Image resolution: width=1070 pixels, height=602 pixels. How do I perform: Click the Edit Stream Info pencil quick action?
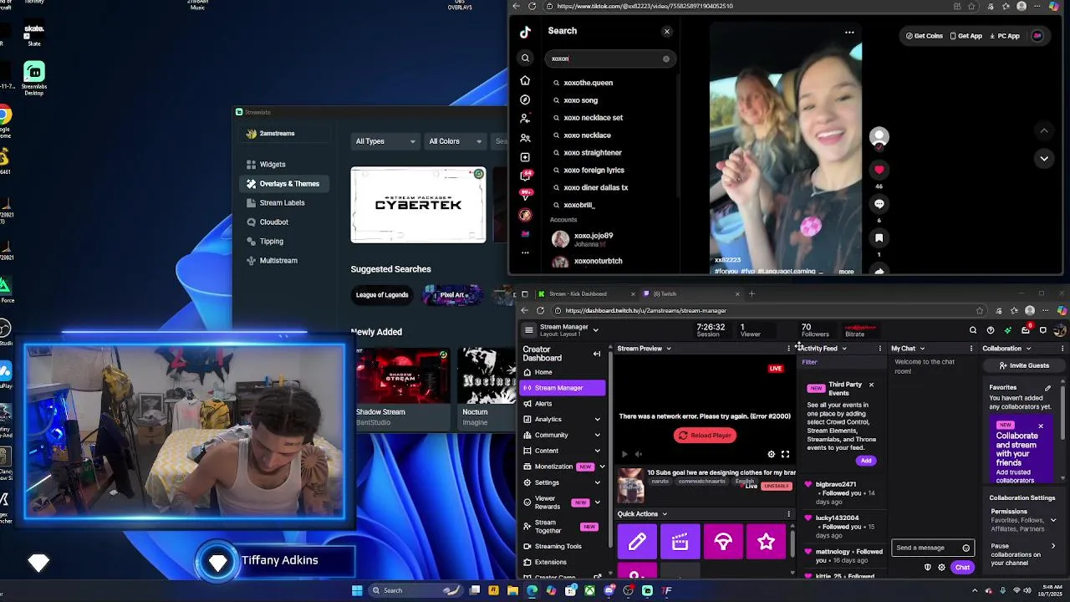pos(637,542)
